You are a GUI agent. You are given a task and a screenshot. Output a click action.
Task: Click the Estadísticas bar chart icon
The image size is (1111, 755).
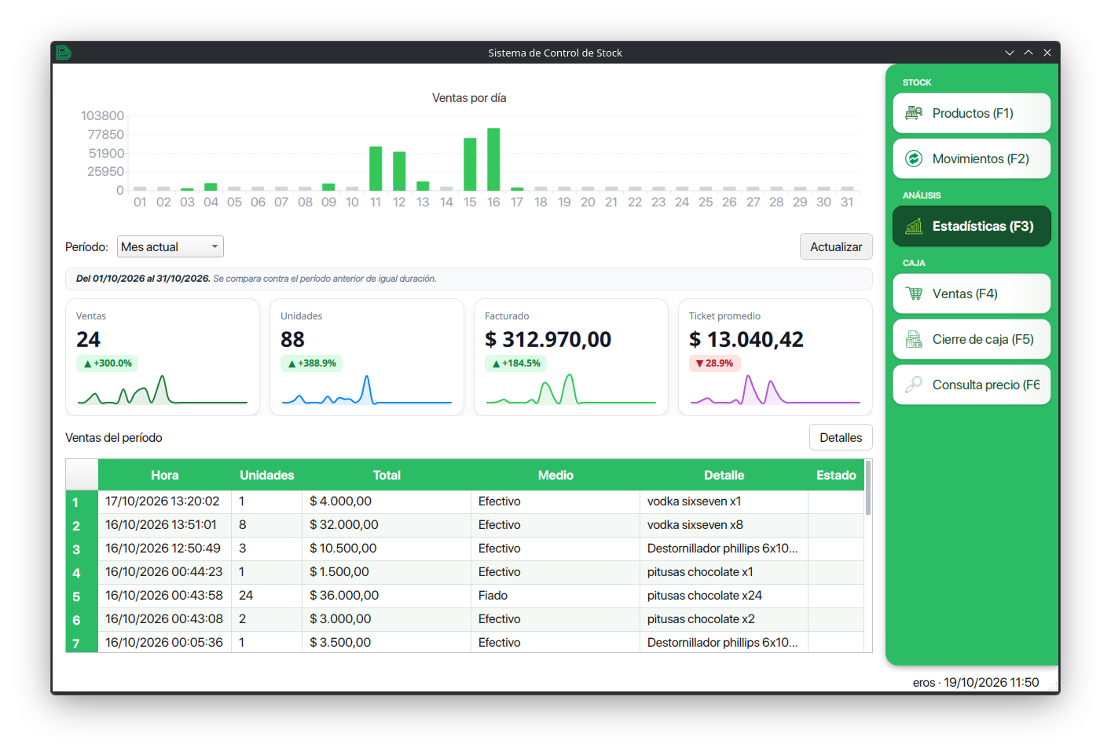[914, 226]
